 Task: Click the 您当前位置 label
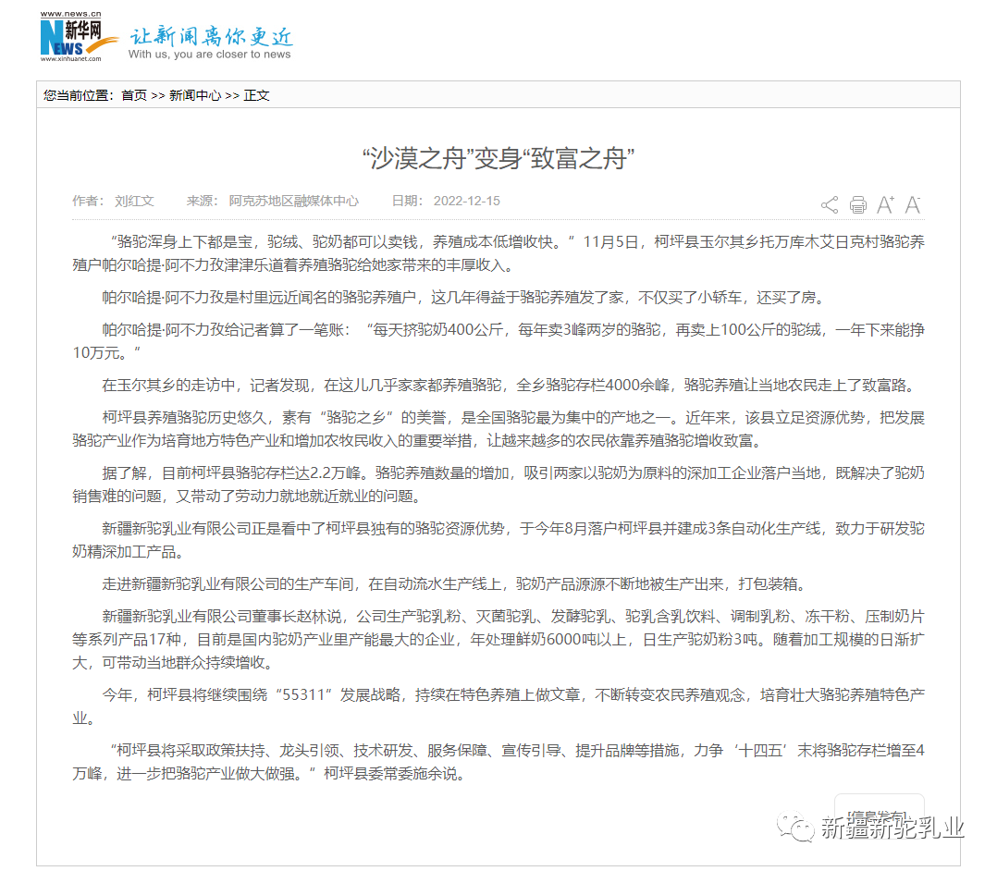coord(78,95)
